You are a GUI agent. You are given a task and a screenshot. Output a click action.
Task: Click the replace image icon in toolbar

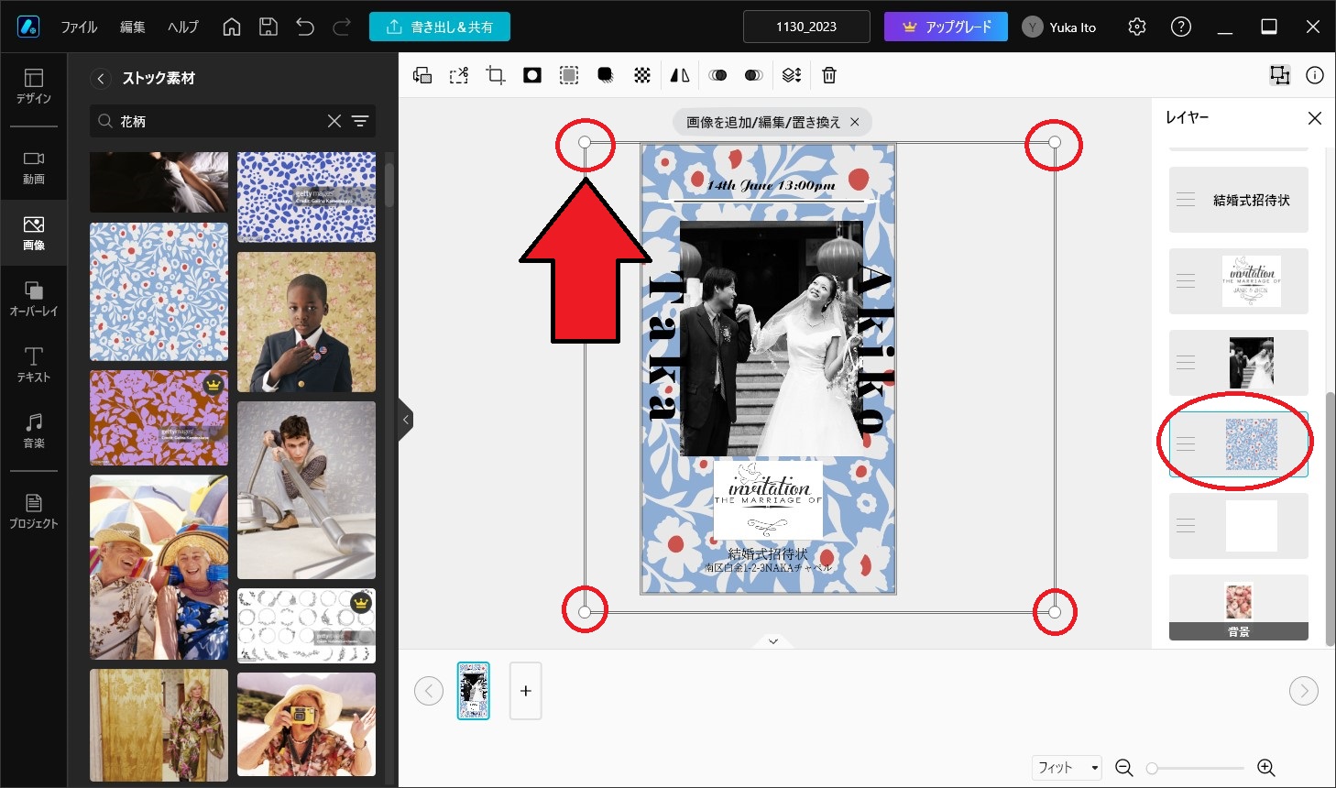422,75
